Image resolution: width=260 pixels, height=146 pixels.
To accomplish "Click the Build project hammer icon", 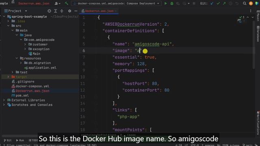I will click(66, 3).
